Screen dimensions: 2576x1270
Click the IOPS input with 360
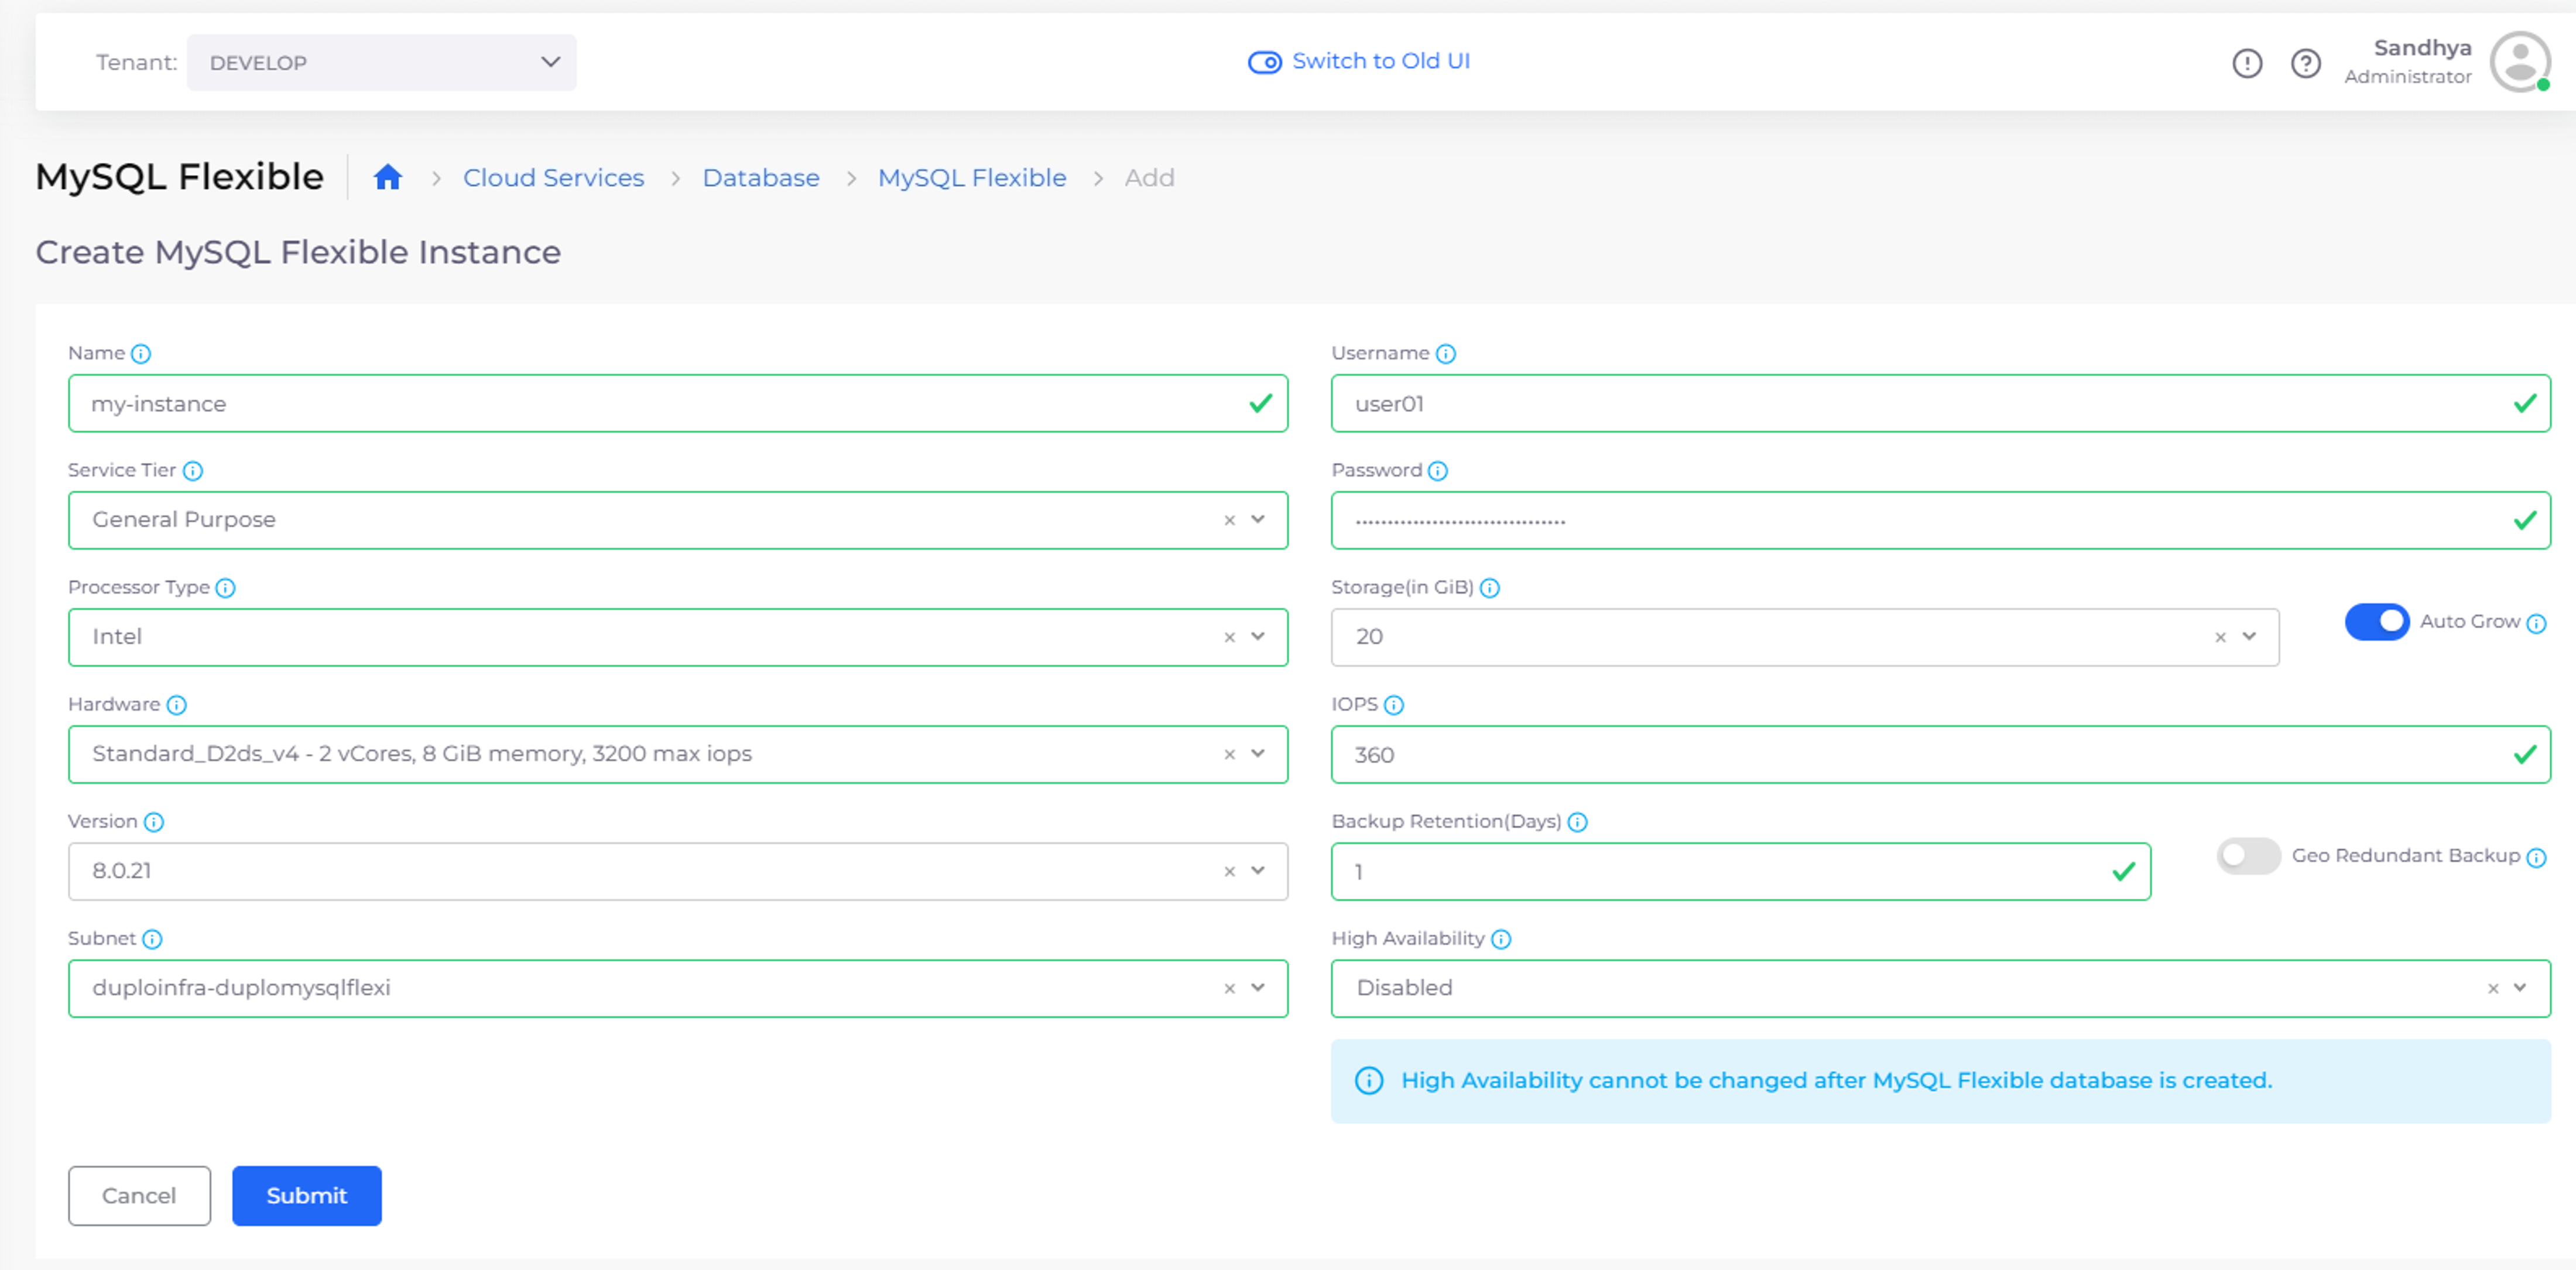[x=1941, y=754]
